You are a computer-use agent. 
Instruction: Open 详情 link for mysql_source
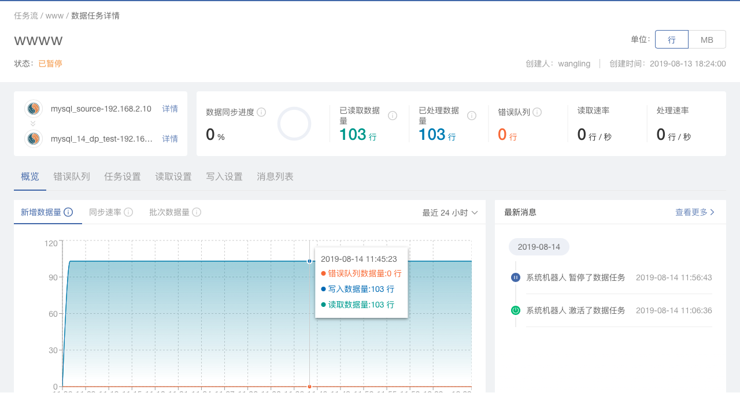point(170,109)
